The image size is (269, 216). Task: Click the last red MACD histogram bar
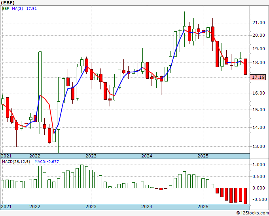(x=245, y=196)
